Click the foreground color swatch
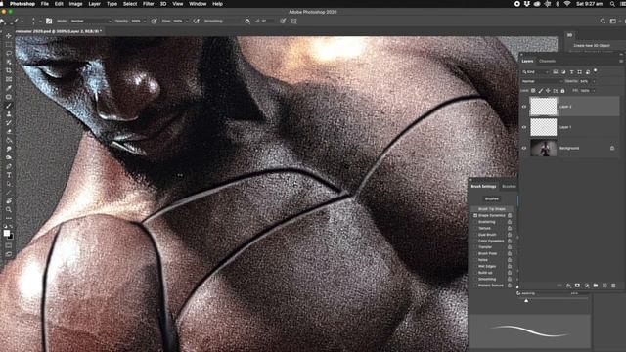The height and width of the screenshot is (352, 626). click(x=7, y=233)
